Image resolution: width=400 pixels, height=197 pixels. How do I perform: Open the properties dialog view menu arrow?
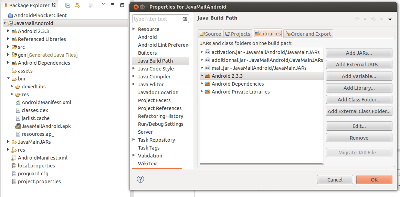pos(390,19)
